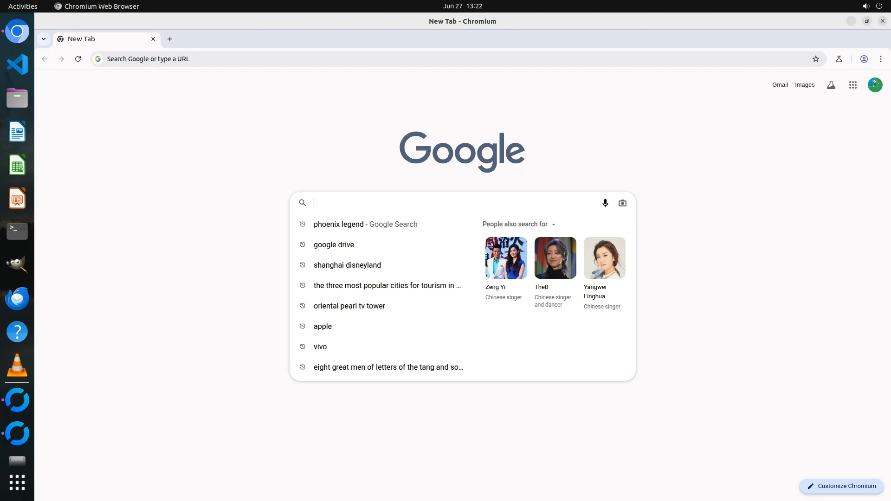
Task: Open the Google apps grid
Action: click(852, 85)
